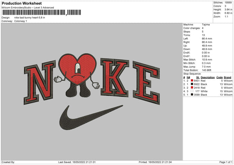Click the barcode under the Wilcom subtitle

tap(41, 12)
